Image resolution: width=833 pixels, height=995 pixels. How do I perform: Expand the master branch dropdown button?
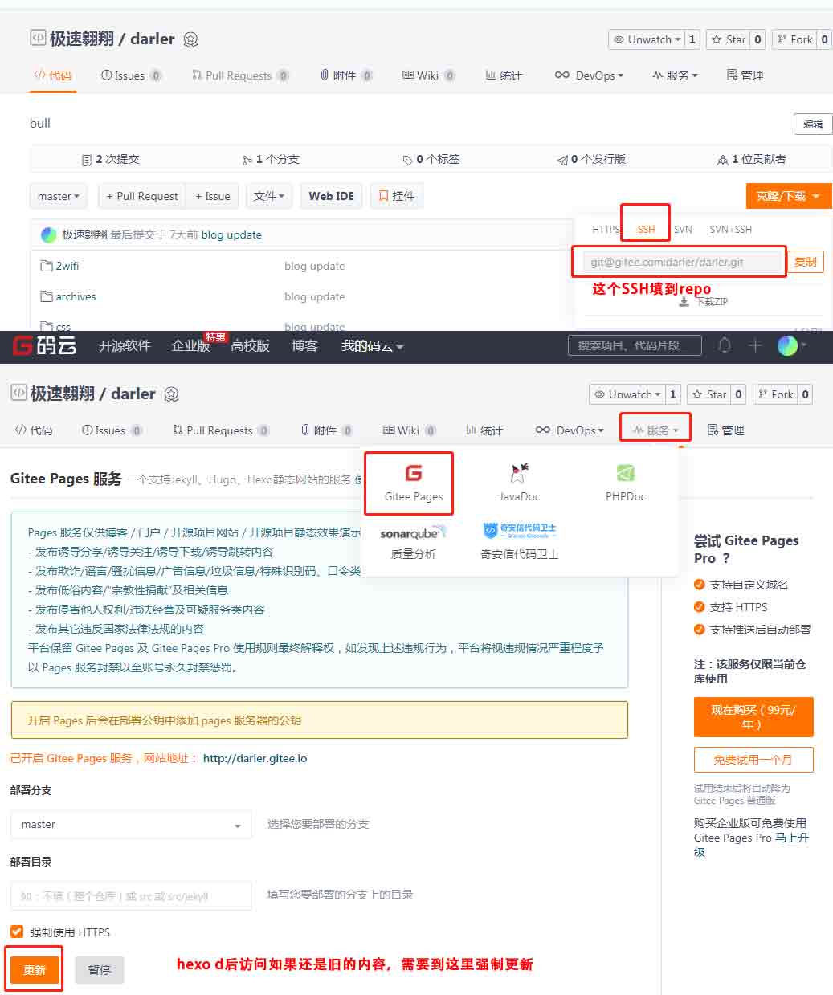59,196
